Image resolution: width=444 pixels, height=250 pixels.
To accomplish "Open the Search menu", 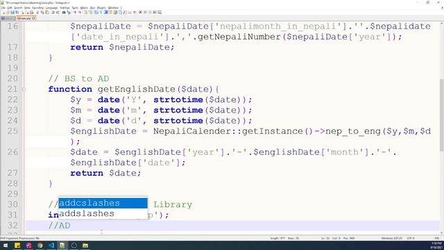I will coord(18,8).
